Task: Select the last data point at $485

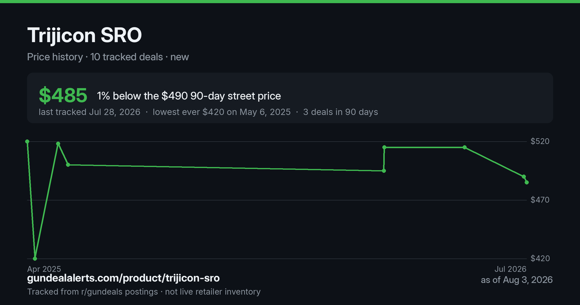Action: pos(527,183)
